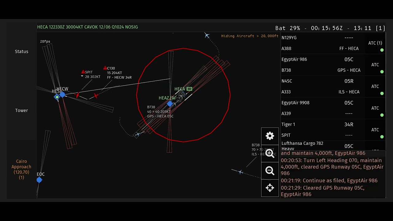Click the green status dot for EgyptAir 986

[x=382, y=72]
